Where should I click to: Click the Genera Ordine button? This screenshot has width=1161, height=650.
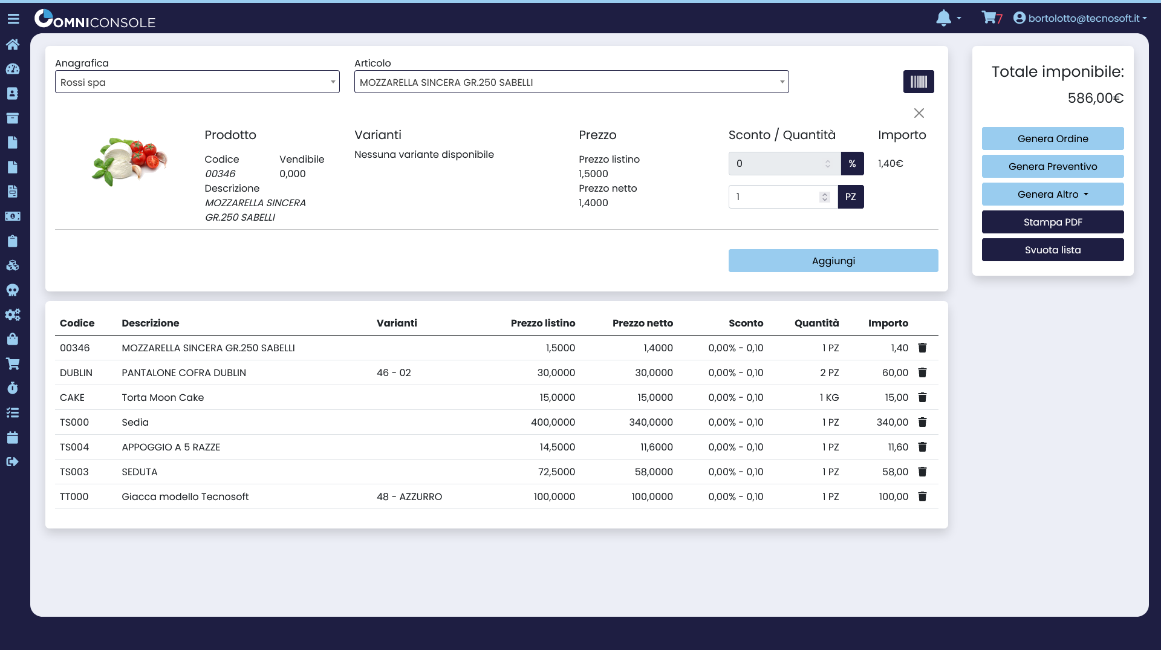[1052, 138]
